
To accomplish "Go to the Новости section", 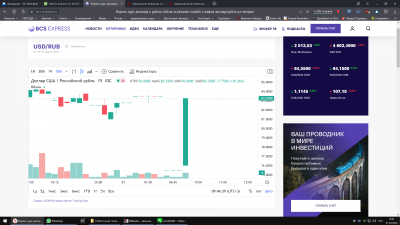I will pyautogui.click(x=93, y=29).
